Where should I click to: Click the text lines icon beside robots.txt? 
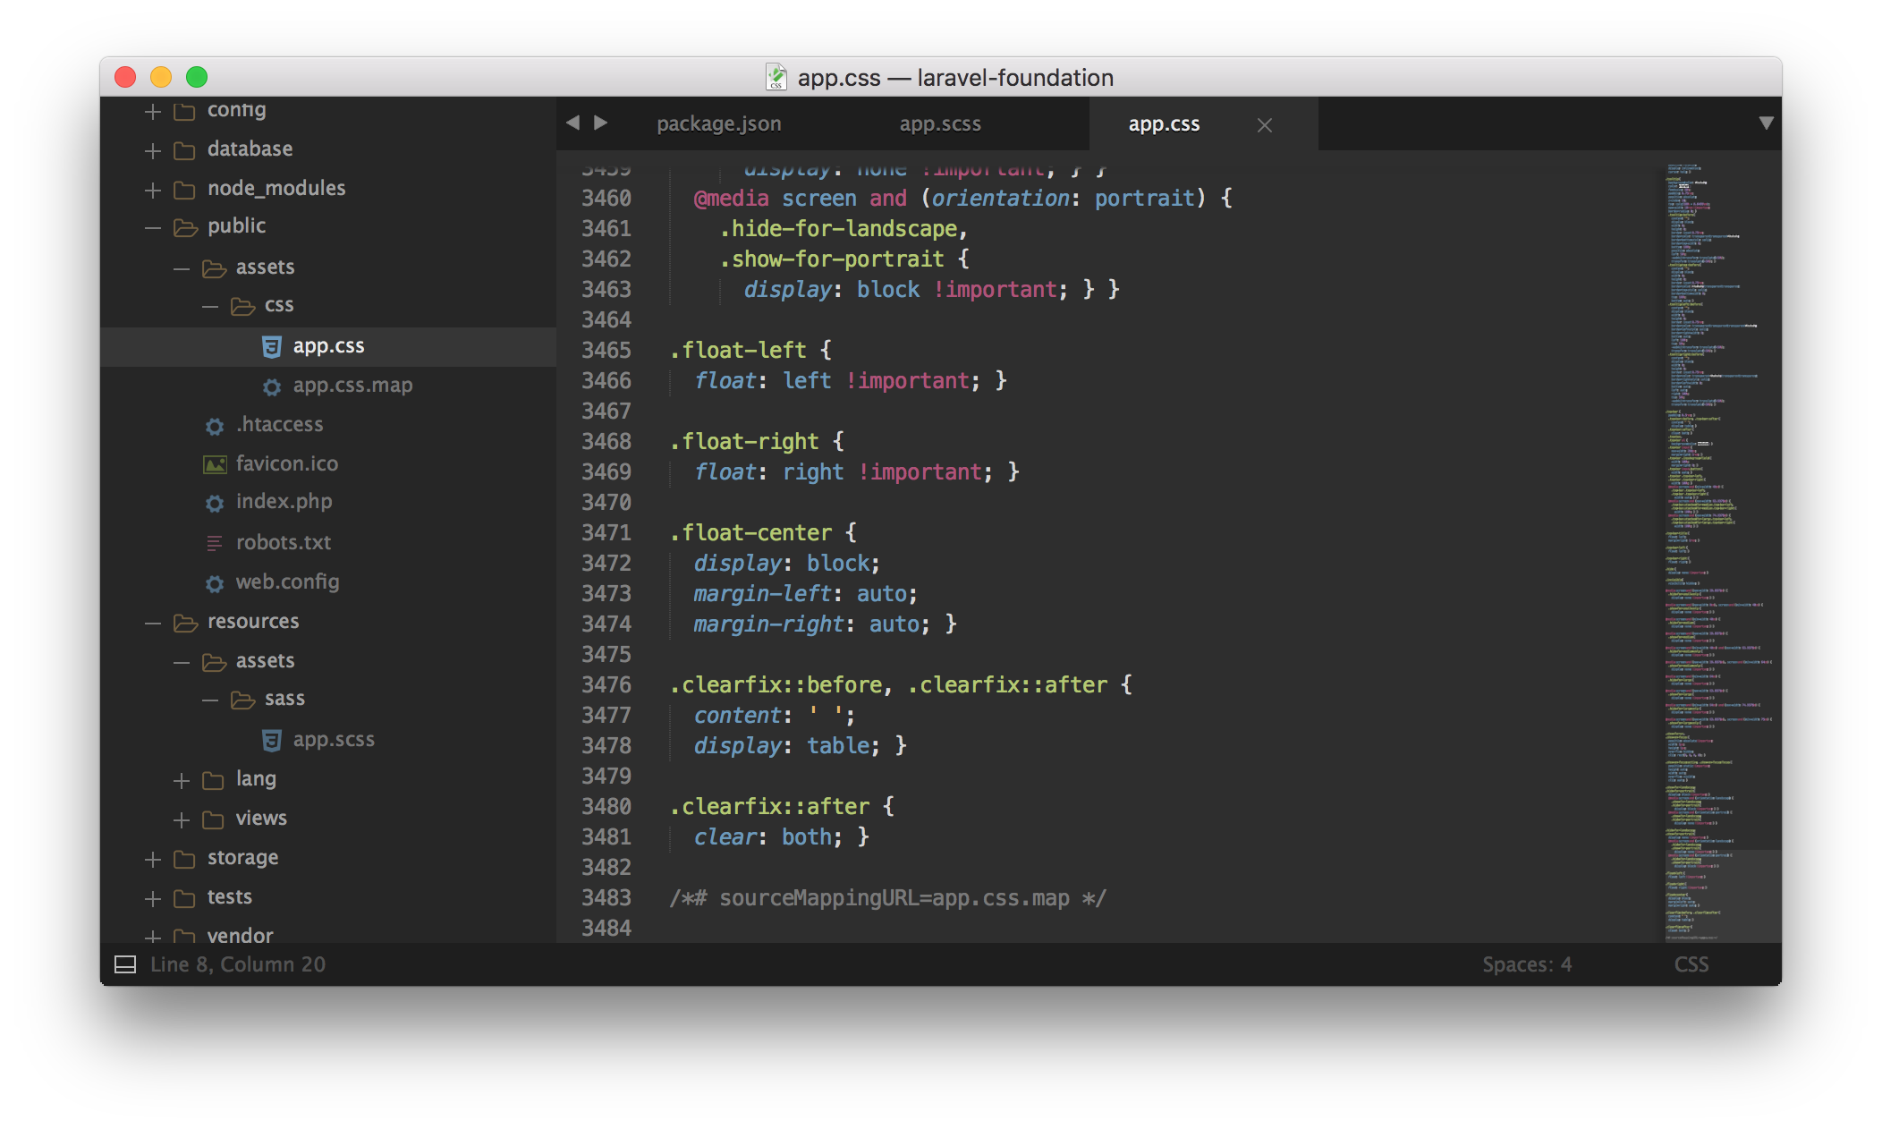(215, 543)
